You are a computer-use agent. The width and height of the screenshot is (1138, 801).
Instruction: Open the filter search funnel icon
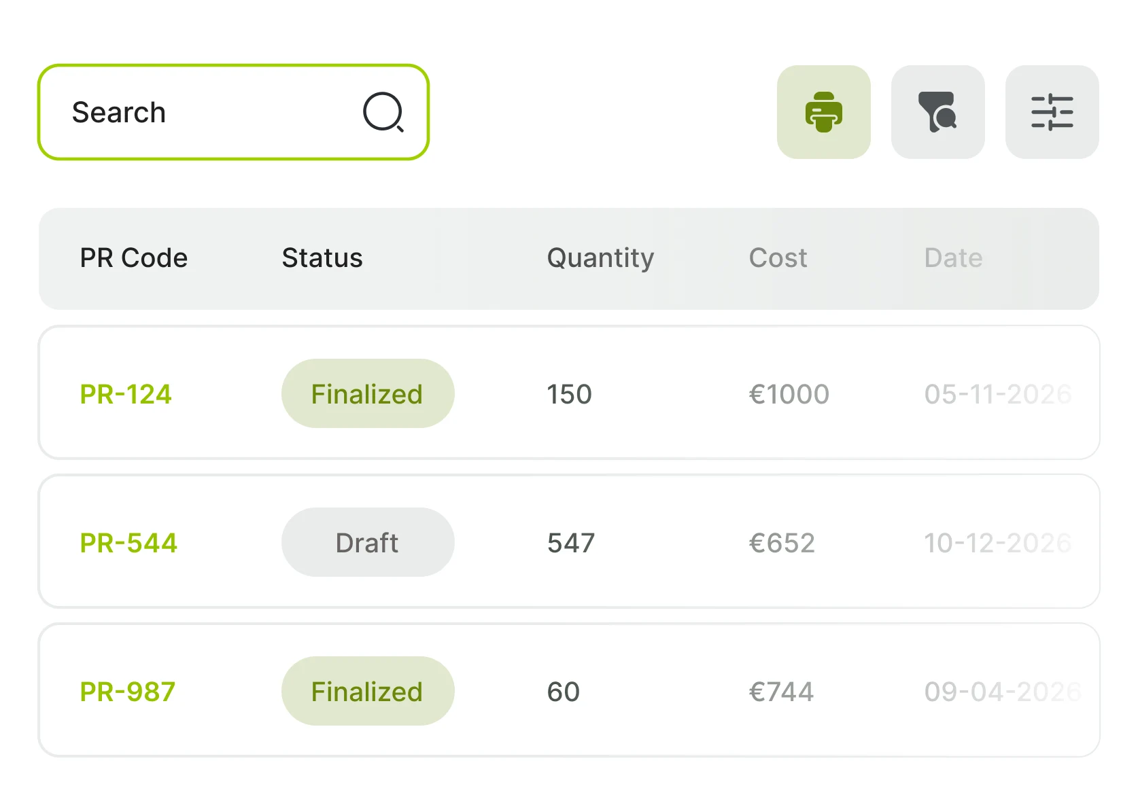click(x=937, y=112)
